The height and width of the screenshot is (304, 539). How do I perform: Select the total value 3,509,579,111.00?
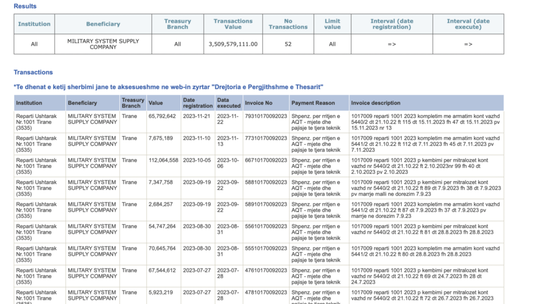coord(233,44)
